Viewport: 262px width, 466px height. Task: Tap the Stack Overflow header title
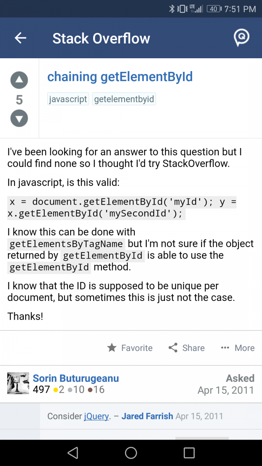(x=101, y=38)
